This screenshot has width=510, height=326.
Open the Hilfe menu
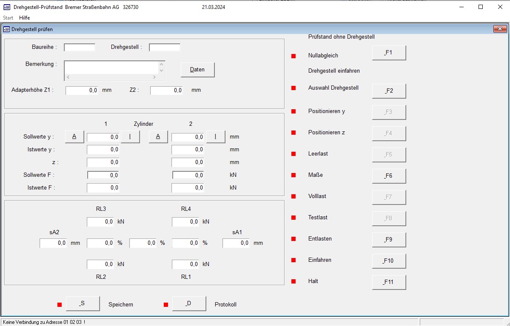point(24,17)
